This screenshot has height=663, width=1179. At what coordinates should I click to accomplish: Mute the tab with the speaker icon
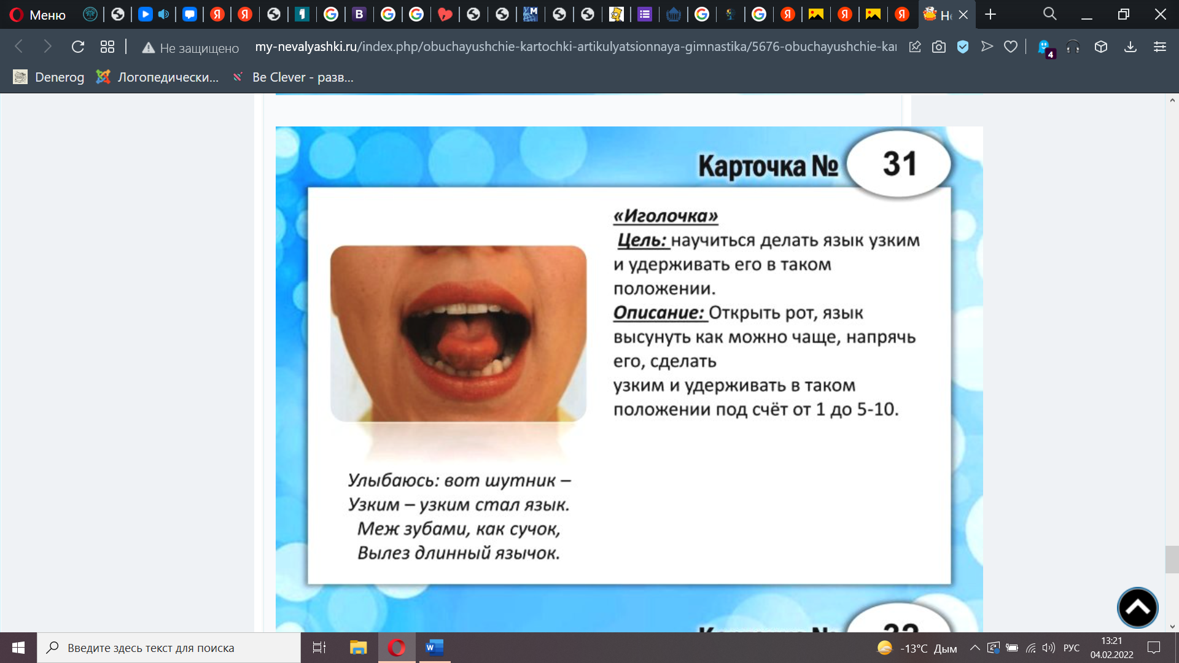point(163,15)
